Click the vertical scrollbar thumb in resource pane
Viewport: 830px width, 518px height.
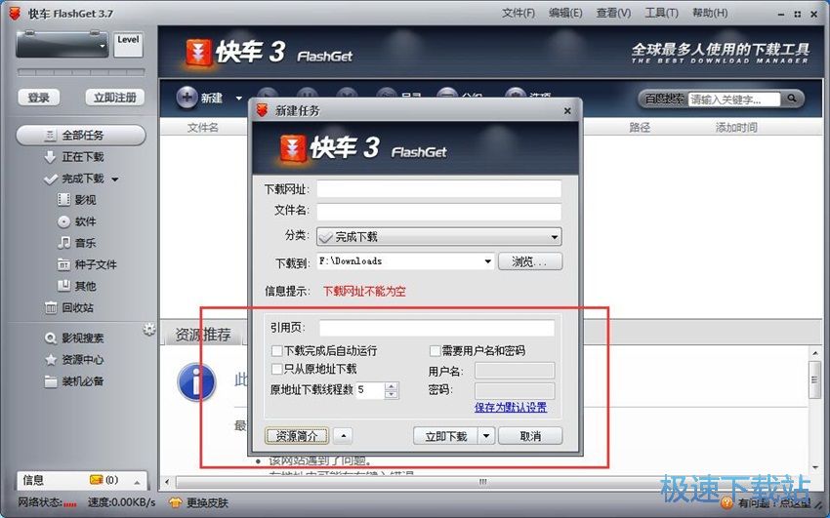[814, 379]
